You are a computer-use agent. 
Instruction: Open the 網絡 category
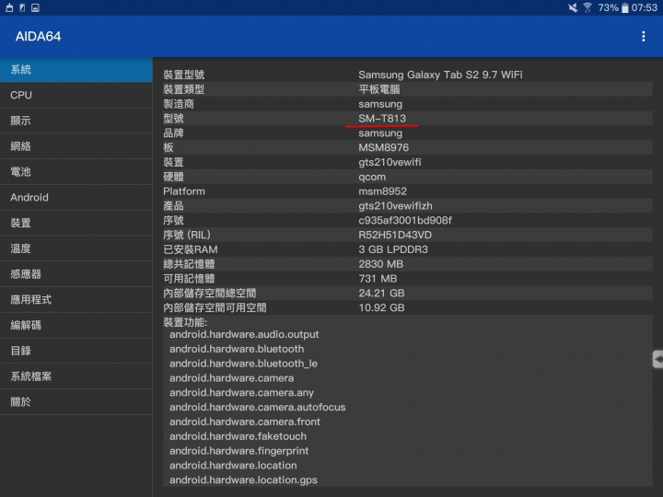76,146
